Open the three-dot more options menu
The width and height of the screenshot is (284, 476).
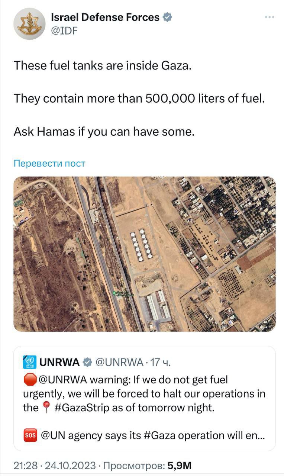pyautogui.click(x=270, y=17)
